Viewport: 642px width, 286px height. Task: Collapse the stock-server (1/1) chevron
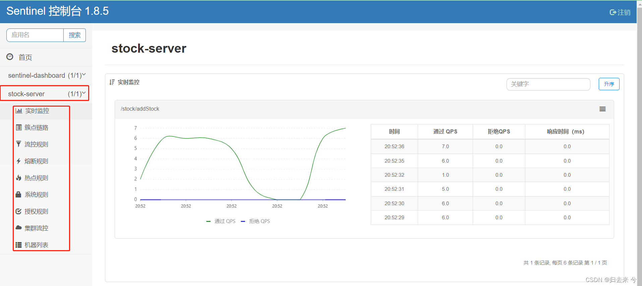[84, 93]
